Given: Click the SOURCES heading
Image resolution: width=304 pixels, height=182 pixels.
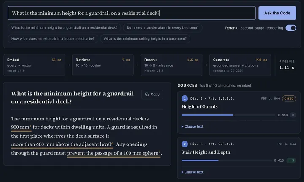Looking at the screenshot, I should (187, 85).
